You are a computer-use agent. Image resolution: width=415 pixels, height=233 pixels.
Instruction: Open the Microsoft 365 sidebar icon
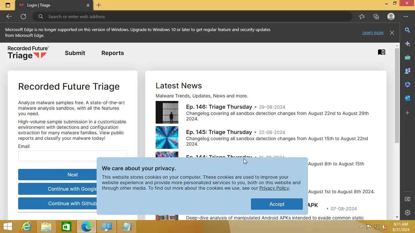coord(408,84)
